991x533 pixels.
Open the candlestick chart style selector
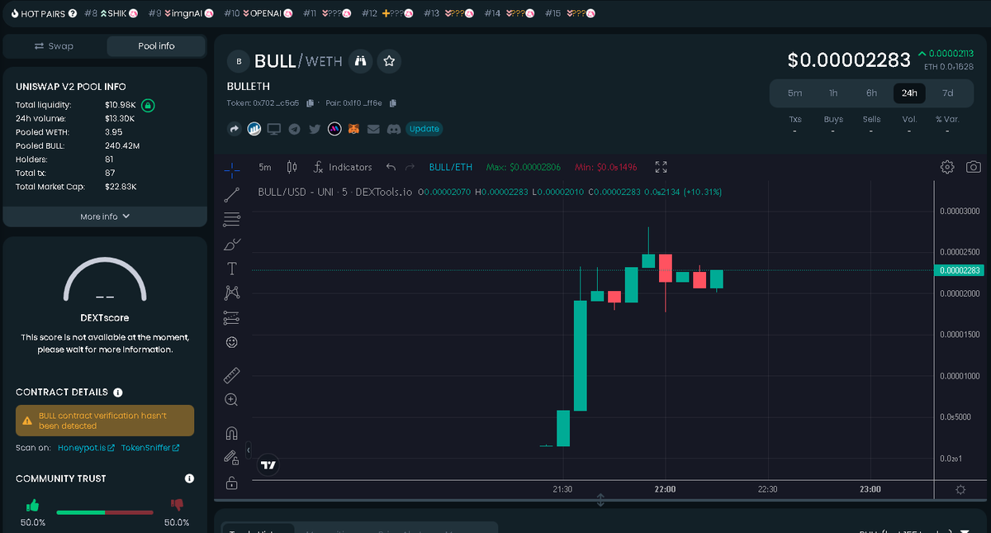(x=292, y=167)
